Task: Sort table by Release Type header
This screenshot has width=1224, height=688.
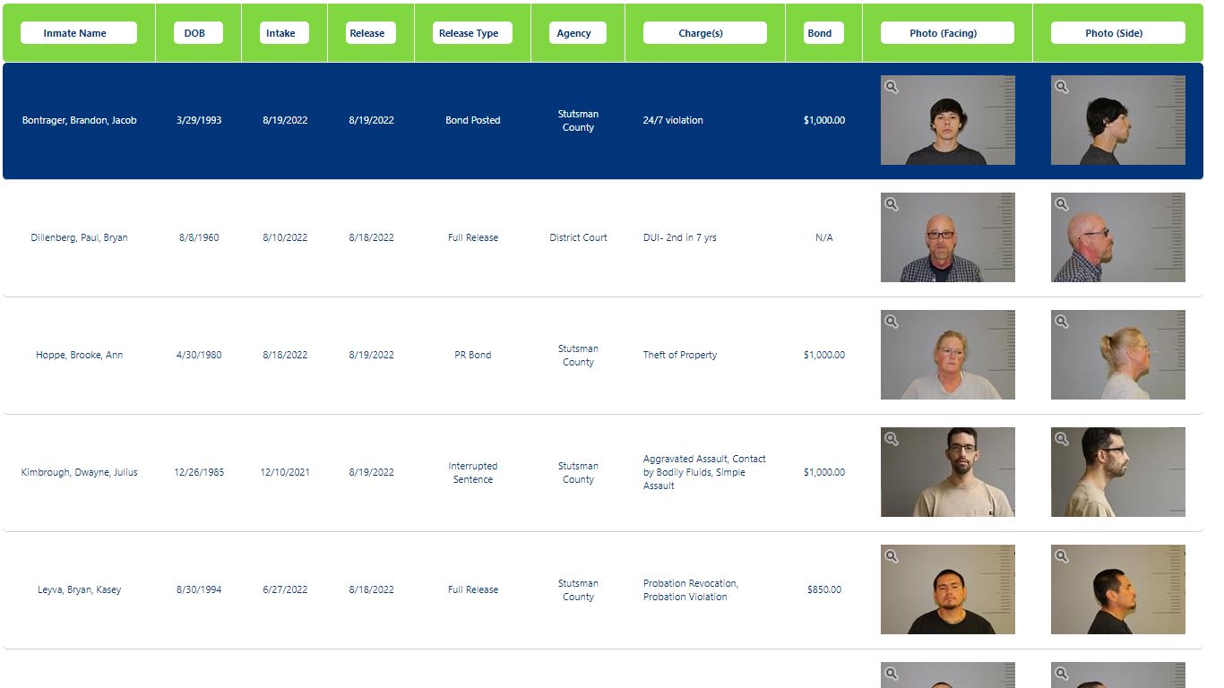Action: tap(472, 33)
